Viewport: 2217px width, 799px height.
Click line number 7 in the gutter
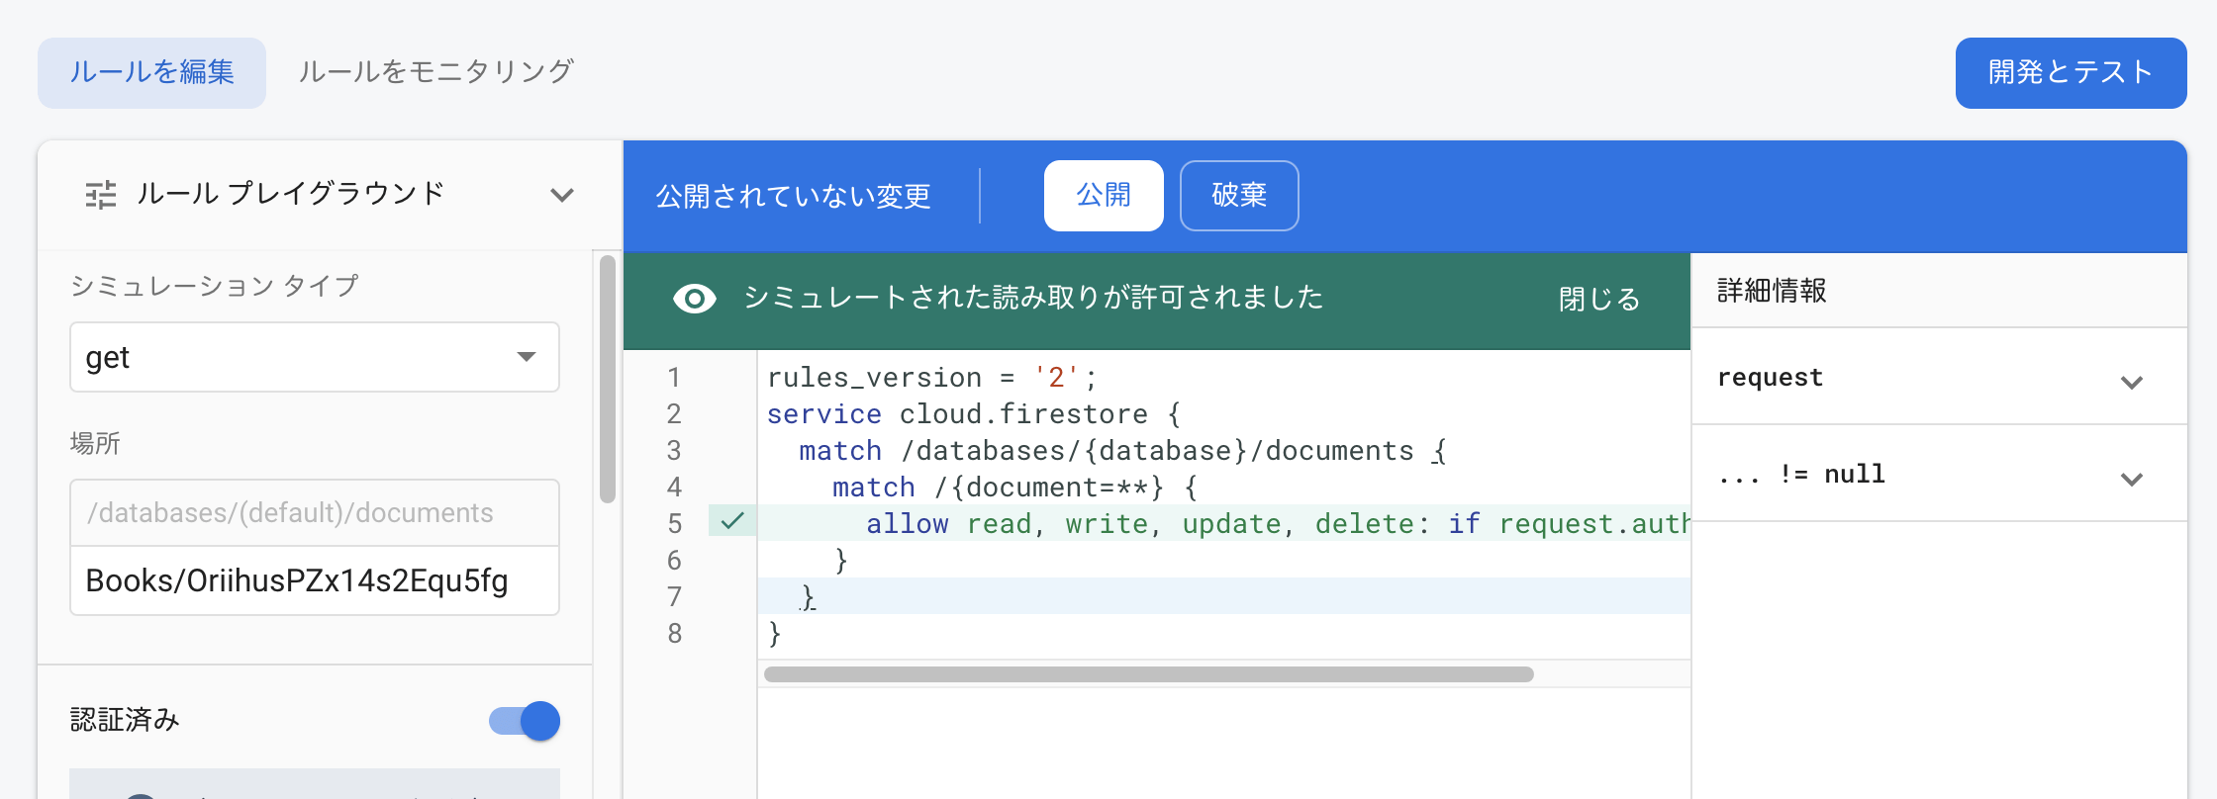[674, 596]
